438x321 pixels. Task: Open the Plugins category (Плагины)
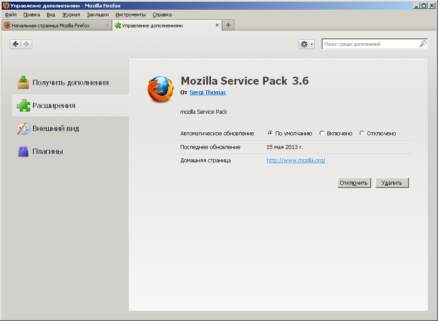pos(70,151)
